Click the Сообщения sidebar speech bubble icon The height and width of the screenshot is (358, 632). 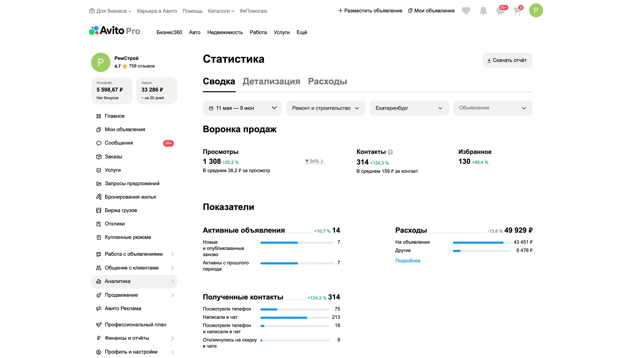coord(99,143)
